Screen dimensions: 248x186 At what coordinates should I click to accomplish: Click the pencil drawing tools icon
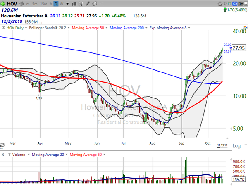[x=88, y=4]
